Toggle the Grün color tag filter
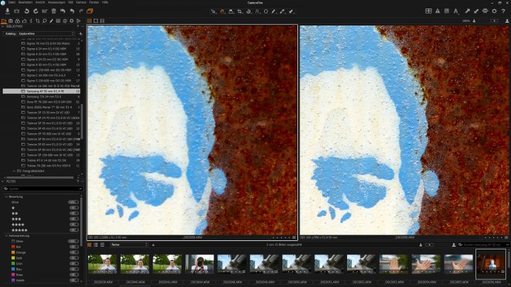 pos(75,264)
